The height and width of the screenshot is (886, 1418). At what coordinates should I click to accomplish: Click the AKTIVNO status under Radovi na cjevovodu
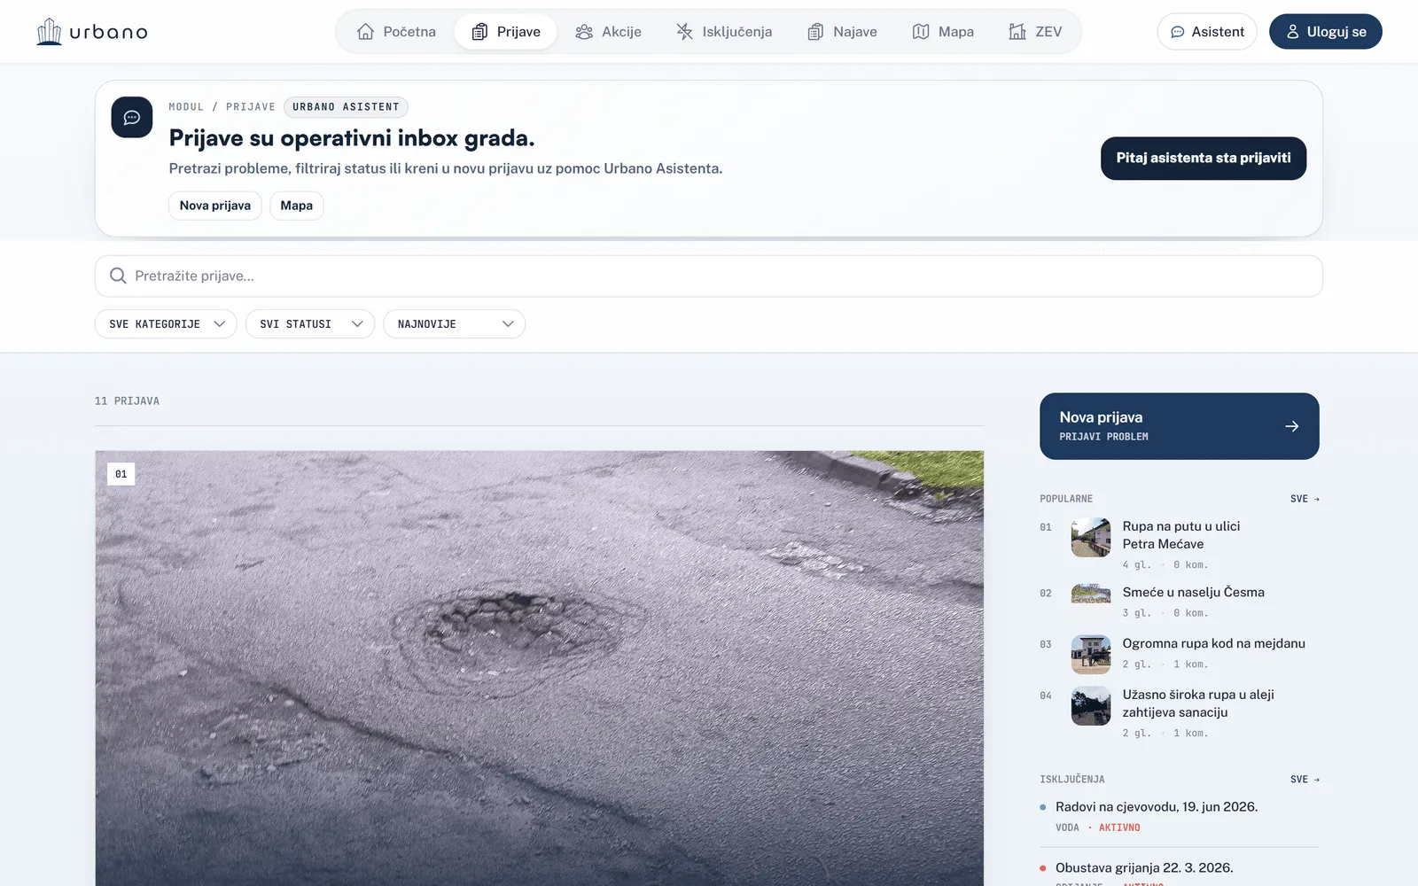point(1119,828)
